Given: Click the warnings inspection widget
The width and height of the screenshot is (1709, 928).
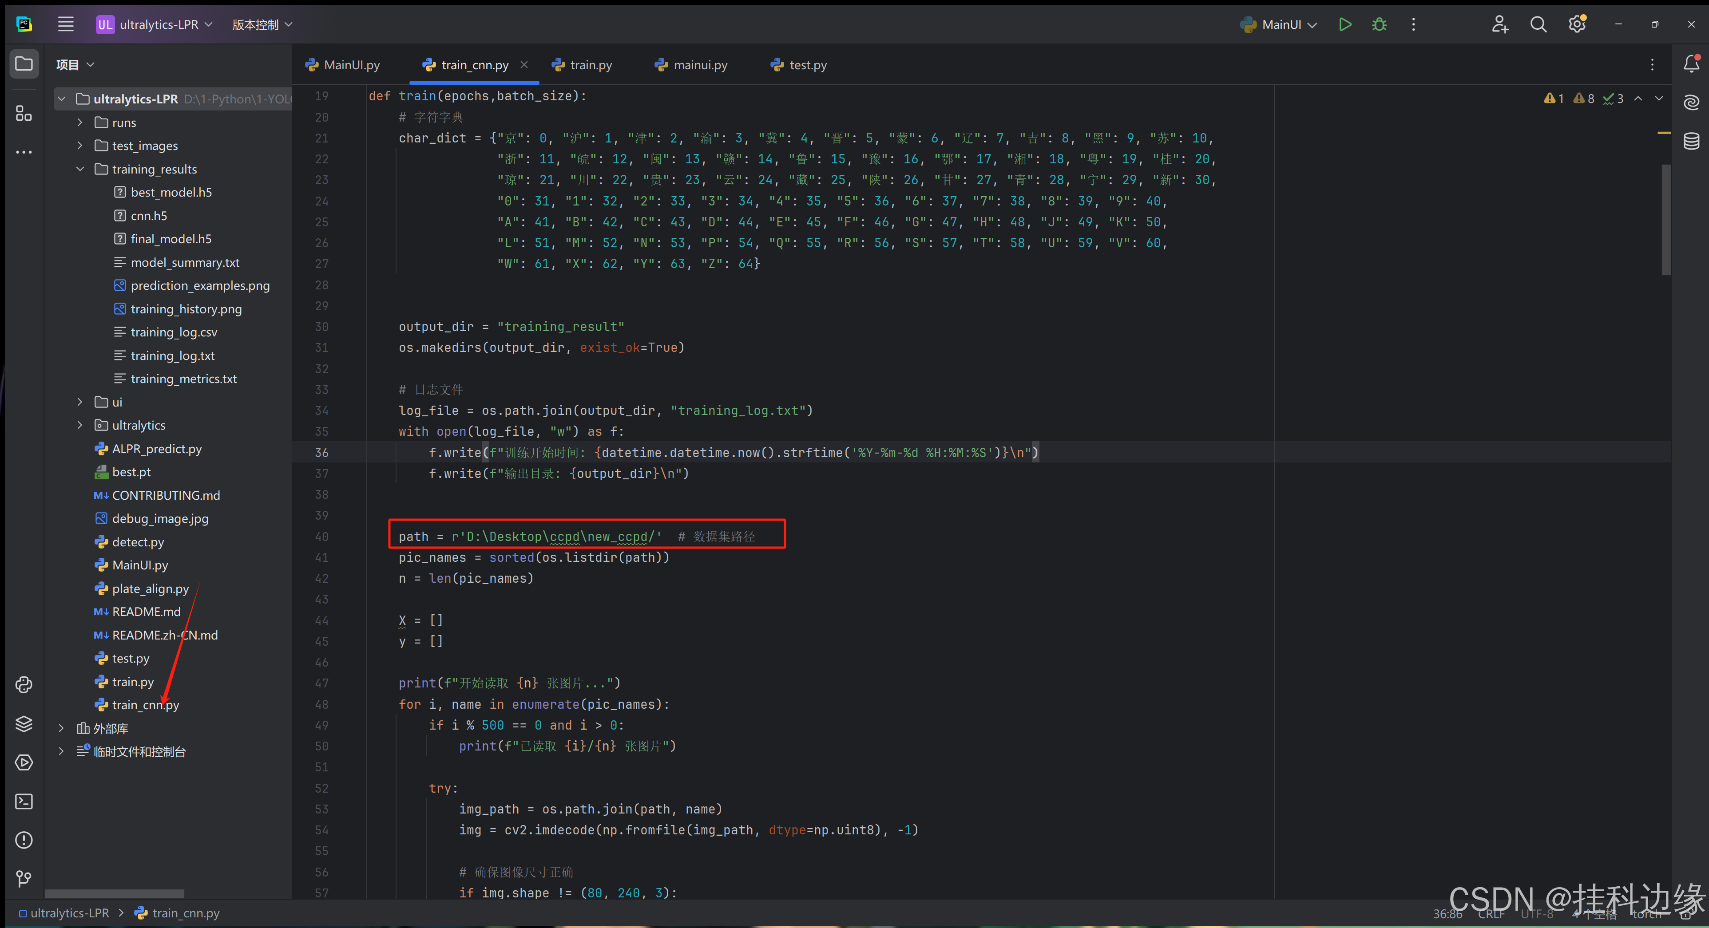Looking at the screenshot, I should [x=1583, y=98].
